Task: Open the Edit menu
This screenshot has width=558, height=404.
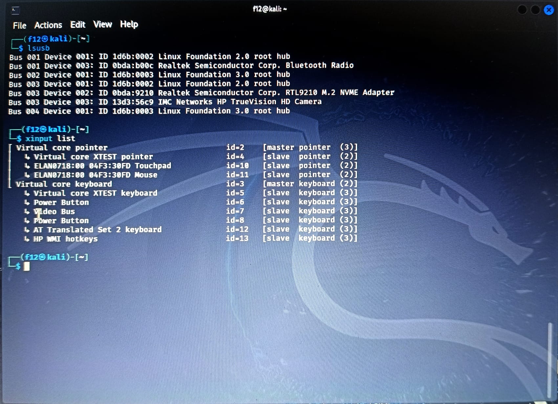Action: [78, 25]
